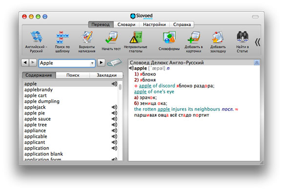Image resolution: width=283 pixels, height=191 pixels.
Task: Click the word list scrollbar thumb
Action: 120,87
